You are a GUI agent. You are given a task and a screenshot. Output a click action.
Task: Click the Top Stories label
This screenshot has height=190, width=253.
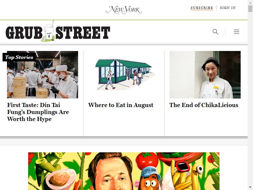(x=19, y=57)
